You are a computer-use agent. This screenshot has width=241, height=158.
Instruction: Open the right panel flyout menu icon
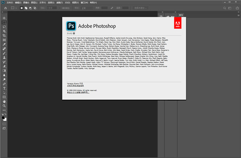pos(238,16)
